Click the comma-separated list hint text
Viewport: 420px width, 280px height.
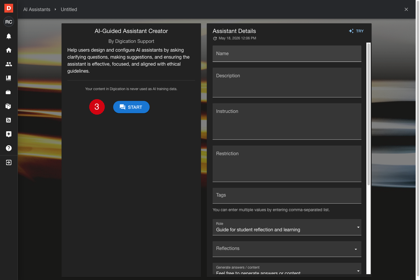(271, 210)
